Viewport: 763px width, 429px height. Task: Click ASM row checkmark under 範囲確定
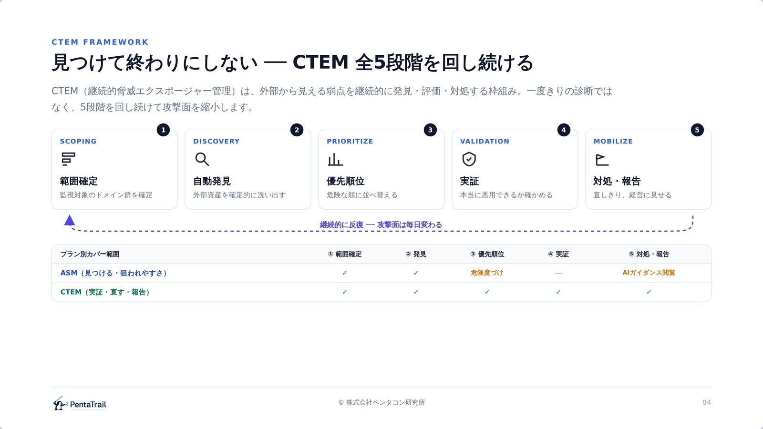[345, 273]
